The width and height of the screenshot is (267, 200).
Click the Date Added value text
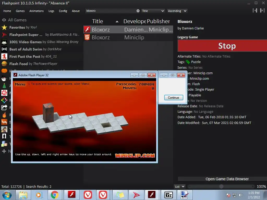pyautogui.click(x=222, y=117)
